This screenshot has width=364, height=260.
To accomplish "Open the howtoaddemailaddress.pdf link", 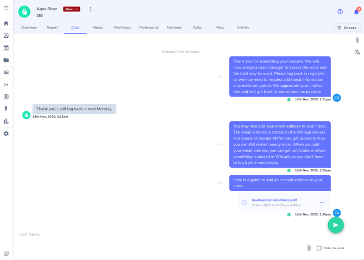I will point(274,200).
